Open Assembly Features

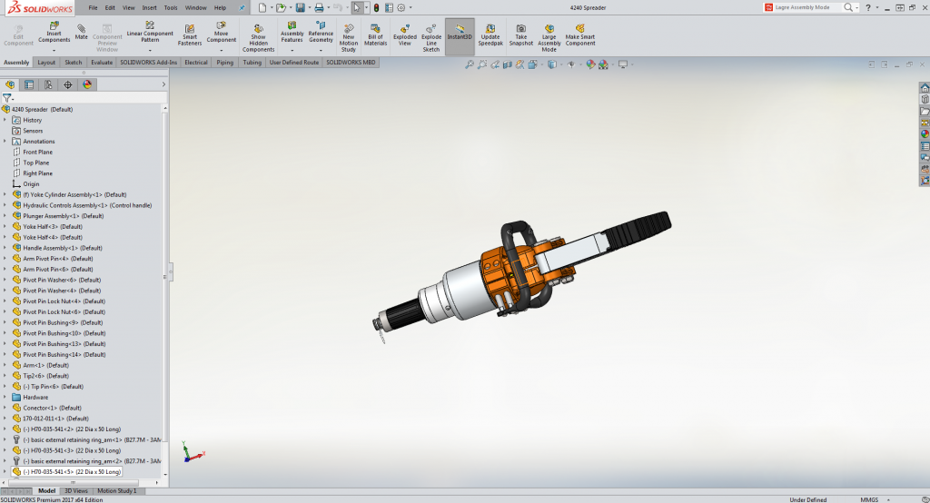click(x=292, y=33)
